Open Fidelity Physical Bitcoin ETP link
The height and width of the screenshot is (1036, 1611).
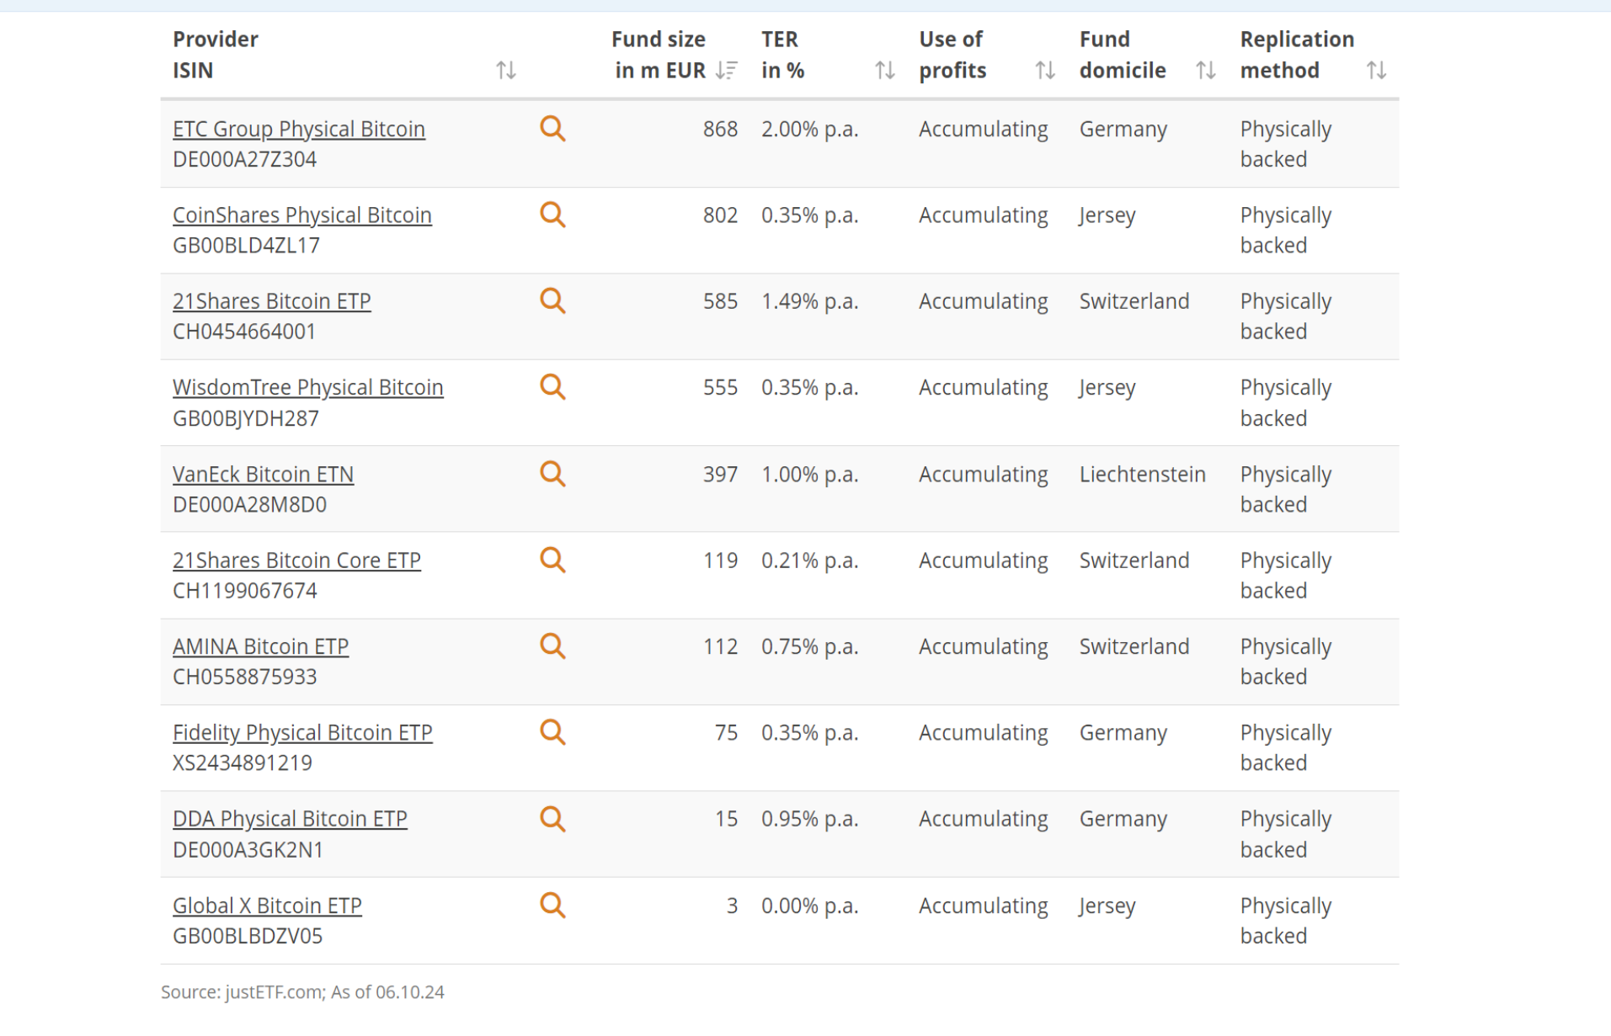pos(303,732)
